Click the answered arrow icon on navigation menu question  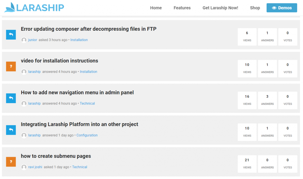coord(11,98)
